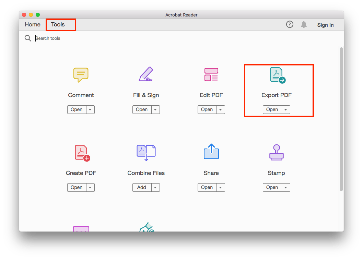Select the Combine Files icon
Screen dimensions: 363x259
[146, 153]
